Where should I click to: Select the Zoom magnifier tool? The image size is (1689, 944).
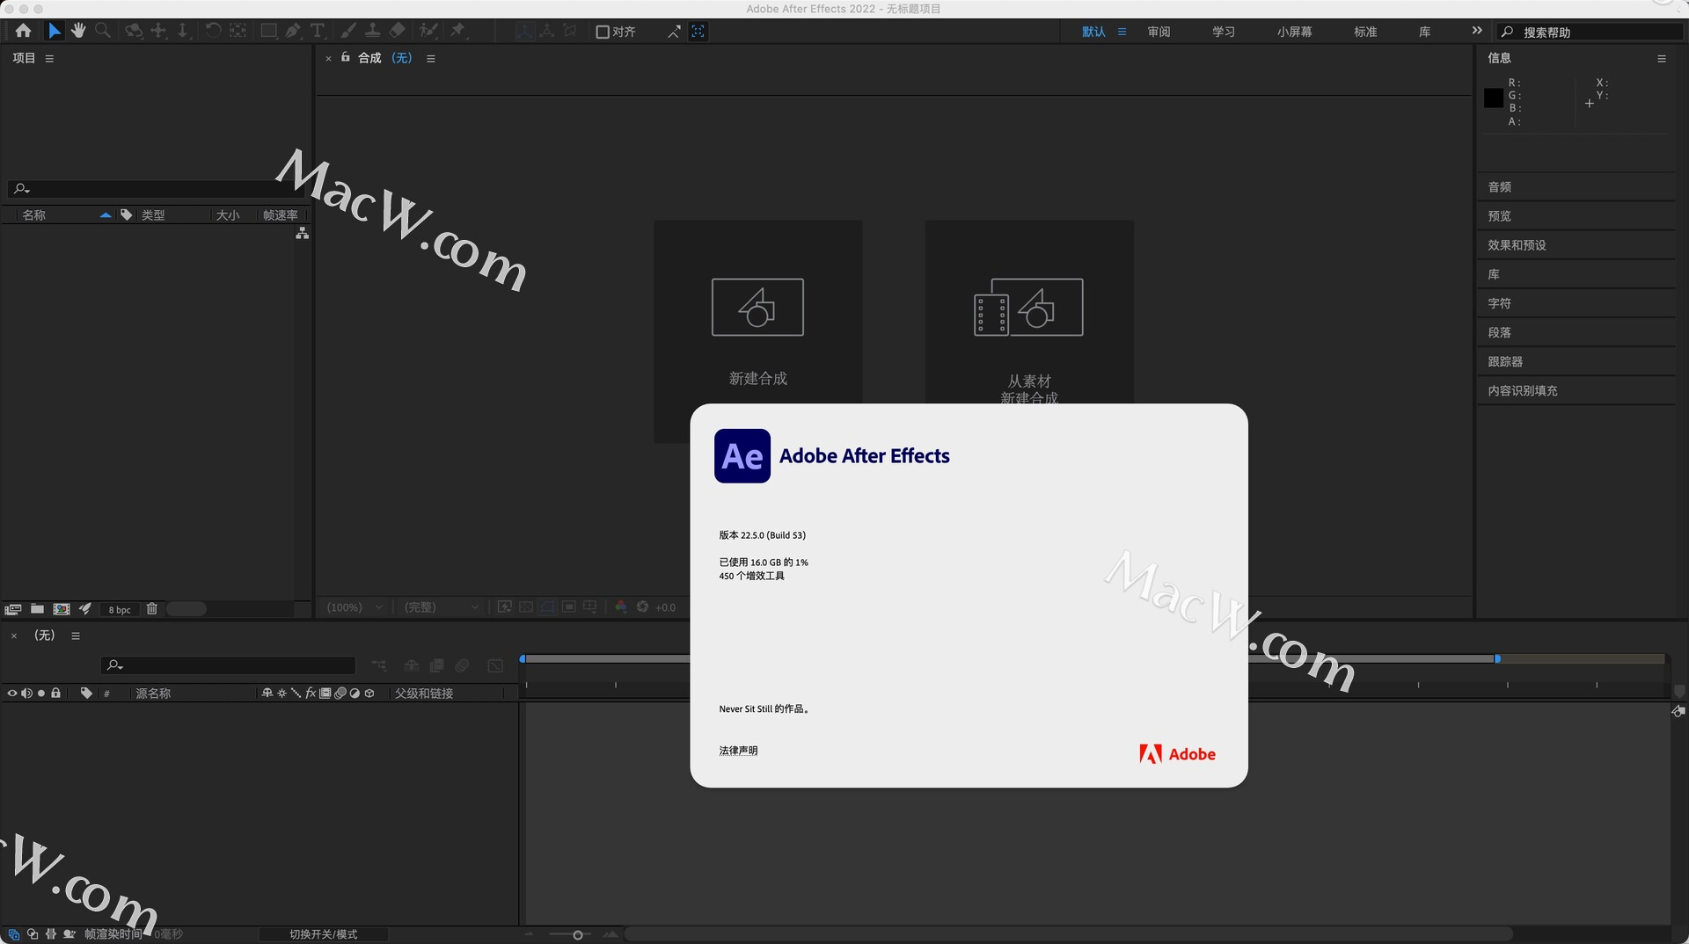[x=103, y=31]
